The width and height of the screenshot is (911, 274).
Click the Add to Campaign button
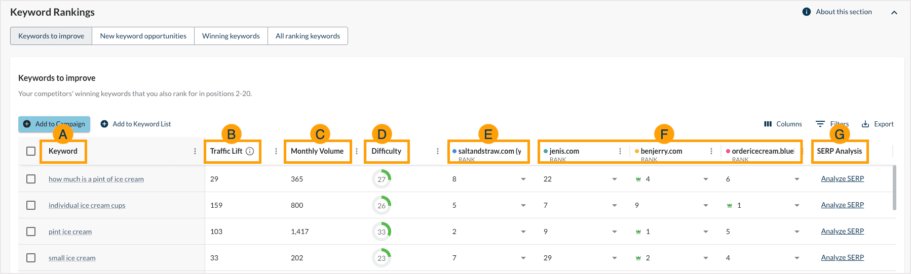pos(54,124)
